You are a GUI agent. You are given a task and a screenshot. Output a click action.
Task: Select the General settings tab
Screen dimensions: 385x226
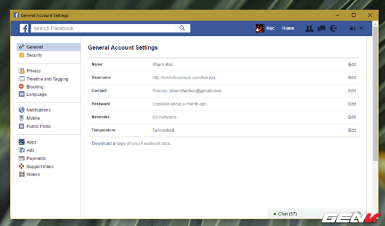[x=49, y=47]
